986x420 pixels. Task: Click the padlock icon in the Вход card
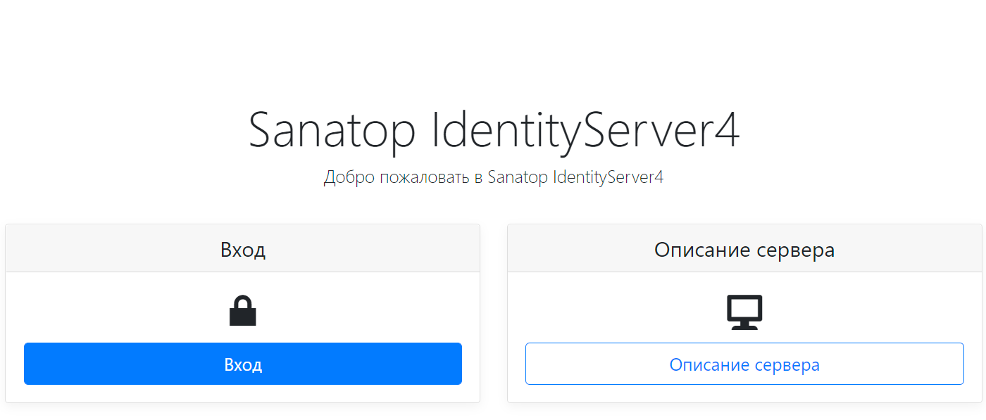coord(242,311)
